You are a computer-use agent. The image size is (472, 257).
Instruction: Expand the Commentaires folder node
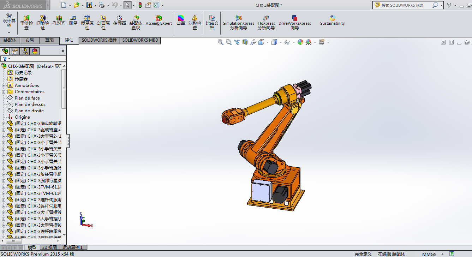tap(4, 92)
